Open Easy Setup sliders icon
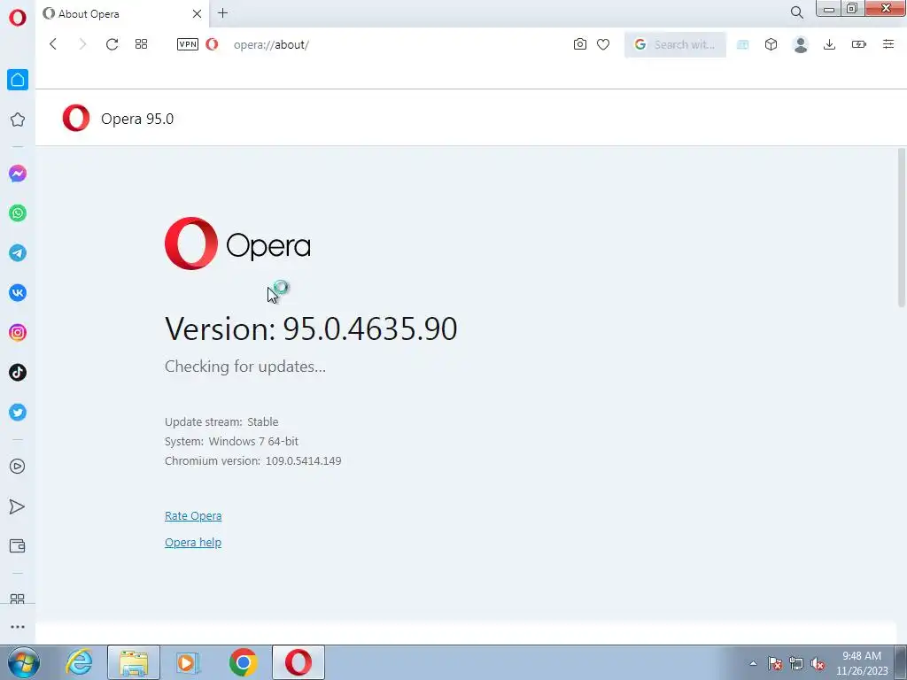The height and width of the screenshot is (680, 907). pyautogui.click(x=888, y=44)
